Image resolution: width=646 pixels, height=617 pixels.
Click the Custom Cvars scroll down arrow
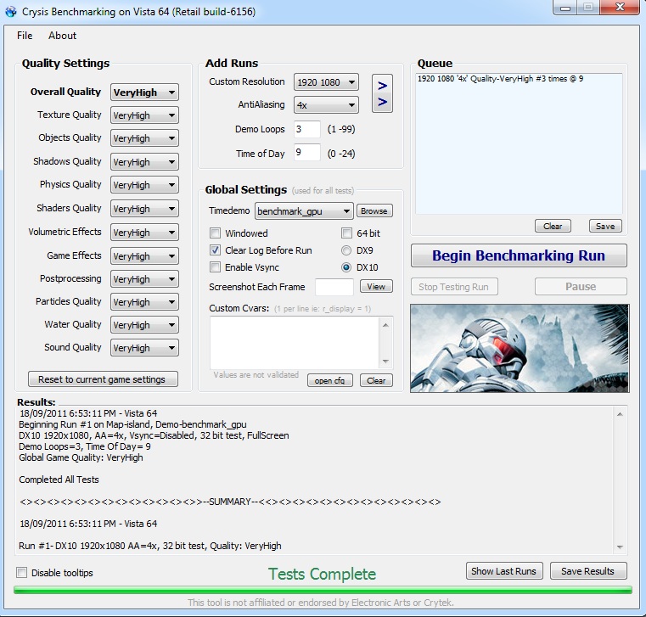click(385, 362)
